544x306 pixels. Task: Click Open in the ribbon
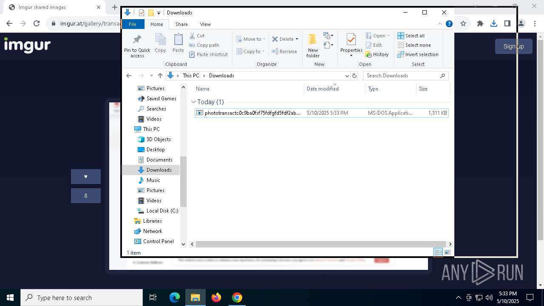[377, 36]
